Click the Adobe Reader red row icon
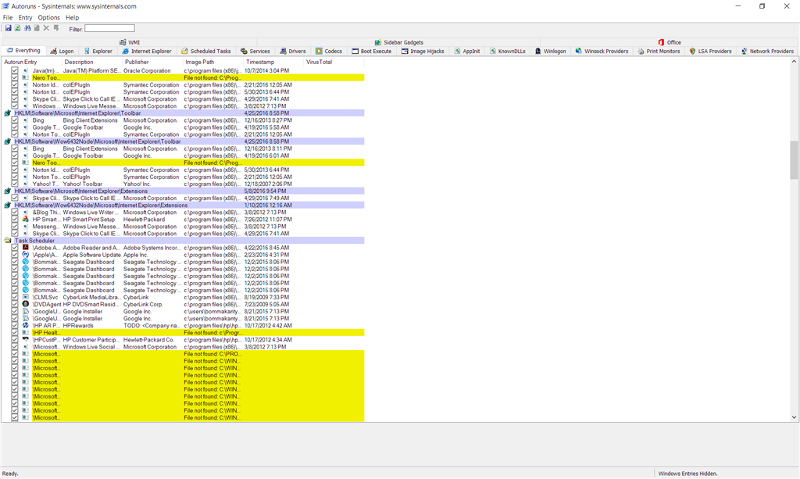 (26, 248)
